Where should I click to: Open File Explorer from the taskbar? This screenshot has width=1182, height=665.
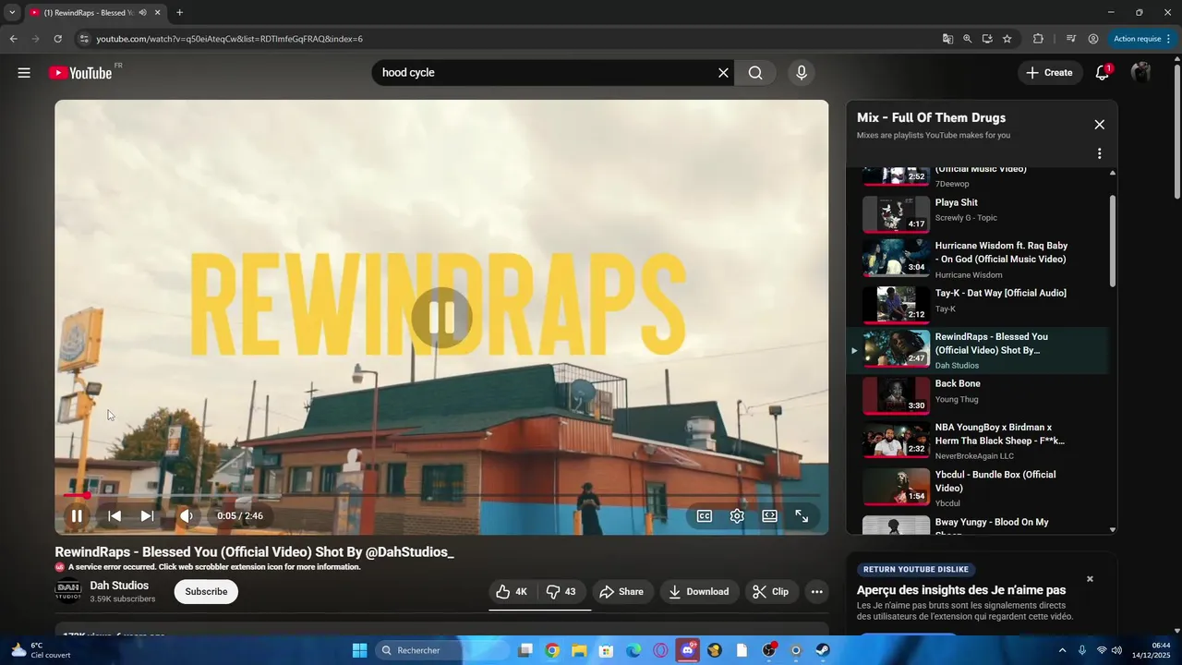click(579, 650)
